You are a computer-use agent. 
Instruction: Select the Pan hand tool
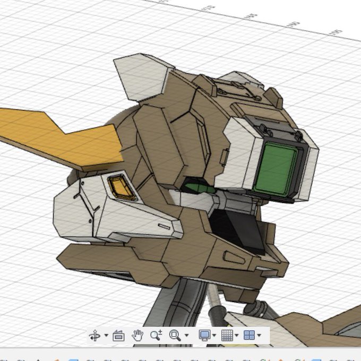137,335
